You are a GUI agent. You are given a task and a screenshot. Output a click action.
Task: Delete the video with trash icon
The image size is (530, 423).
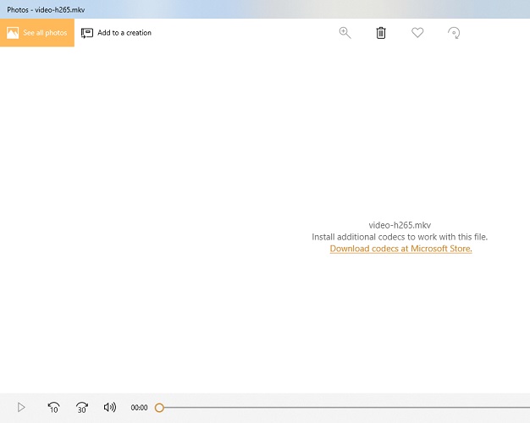click(381, 33)
